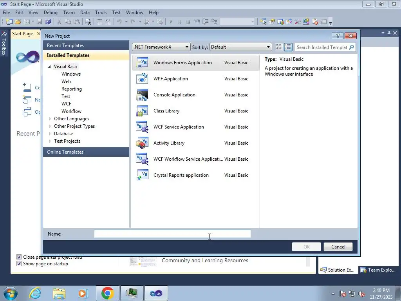Screen dimensions: 401x301
Task: Expand the Other Languages node
Action: tap(50, 118)
